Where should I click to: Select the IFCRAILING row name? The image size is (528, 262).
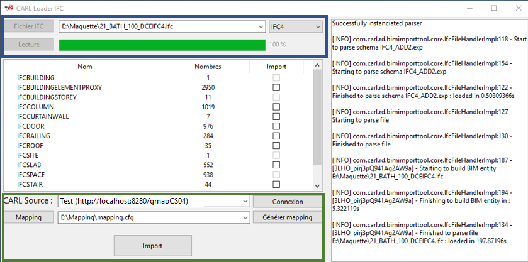(34, 136)
